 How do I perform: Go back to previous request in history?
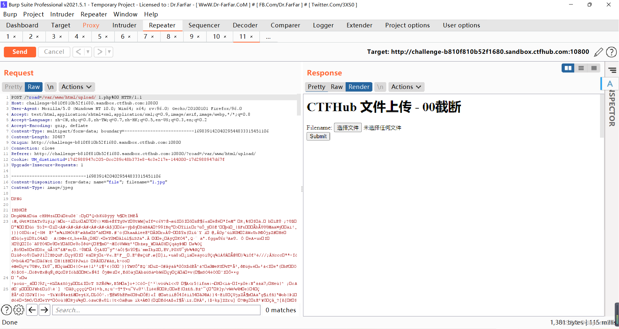pyautogui.click(x=78, y=52)
